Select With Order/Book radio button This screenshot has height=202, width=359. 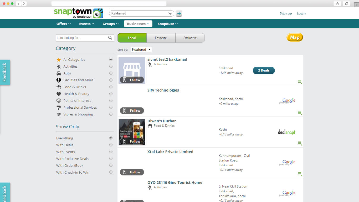(111, 165)
